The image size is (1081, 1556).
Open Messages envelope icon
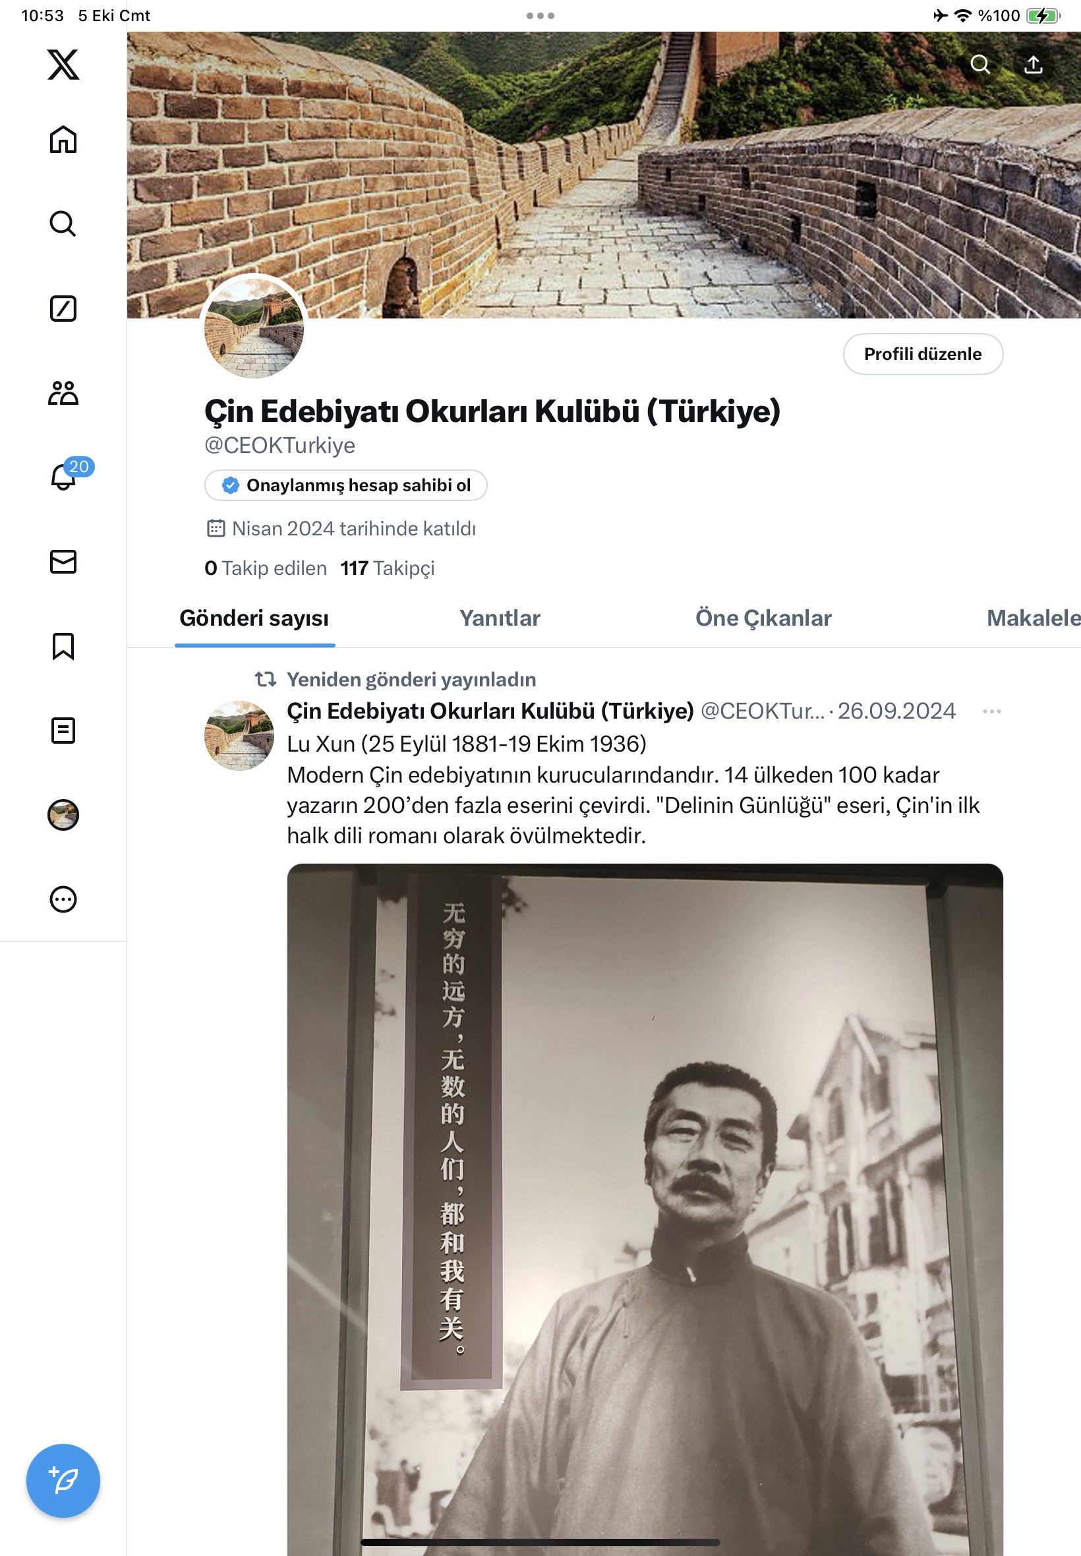63,562
